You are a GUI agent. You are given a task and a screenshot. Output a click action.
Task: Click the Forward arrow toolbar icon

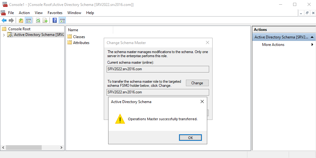point(11,20)
